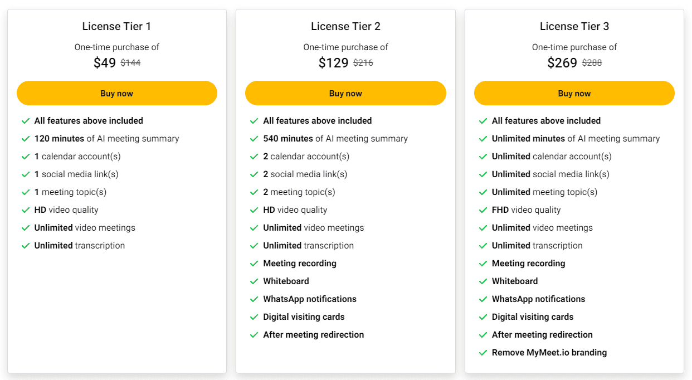Click the check icon beside FHD video quality in Tier 3
This screenshot has width=692, height=380.
click(483, 210)
